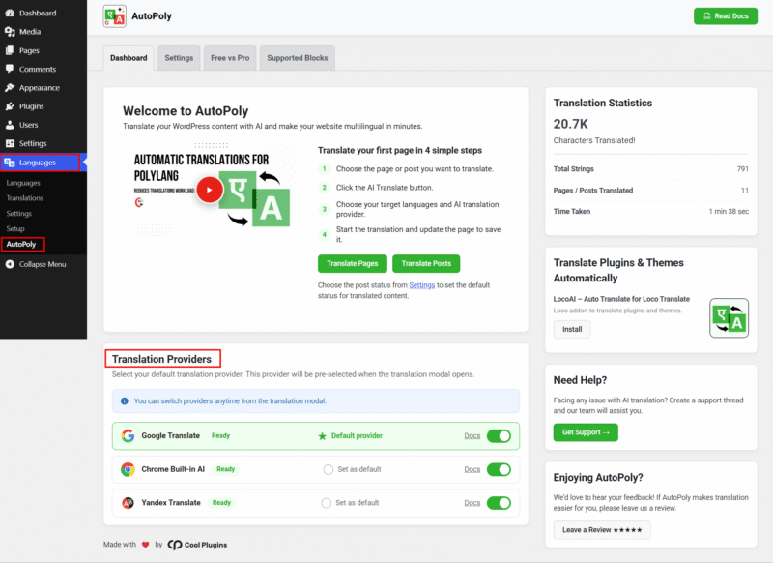Click the Yandex Translate logo icon
The image size is (773, 563).
128,503
